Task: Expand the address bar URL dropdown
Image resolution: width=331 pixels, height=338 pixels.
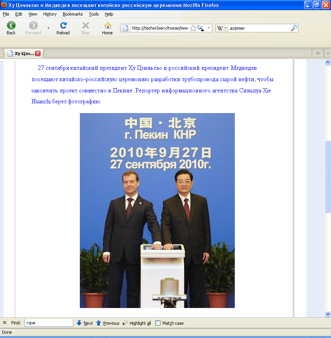Action: [x=209, y=28]
